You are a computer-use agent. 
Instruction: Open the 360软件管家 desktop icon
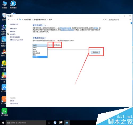[3, 77]
